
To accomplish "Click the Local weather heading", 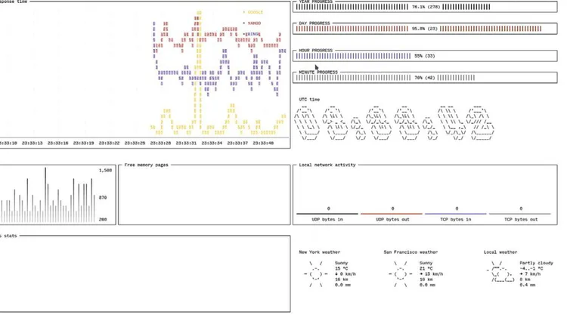I will (x=500, y=252).
